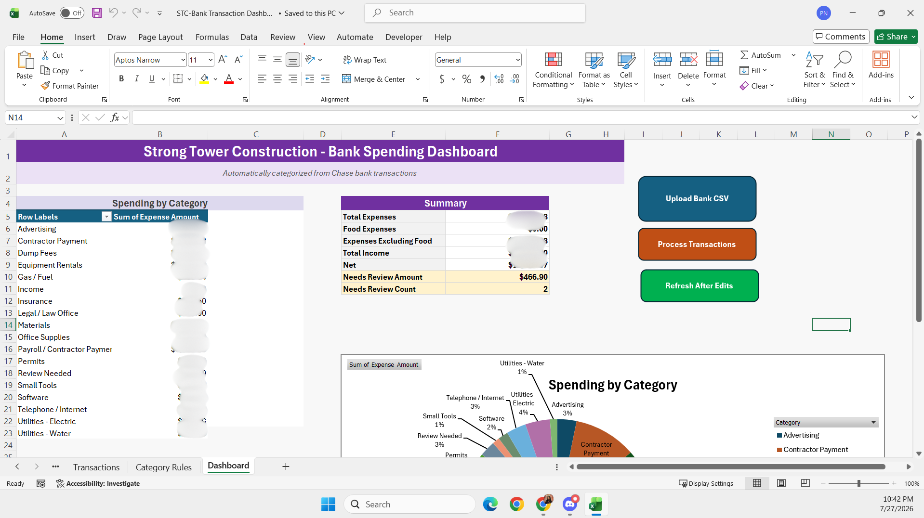This screenshot has height=518, width=924.
Task: Click the Borders icon
Action: (178, 79)
